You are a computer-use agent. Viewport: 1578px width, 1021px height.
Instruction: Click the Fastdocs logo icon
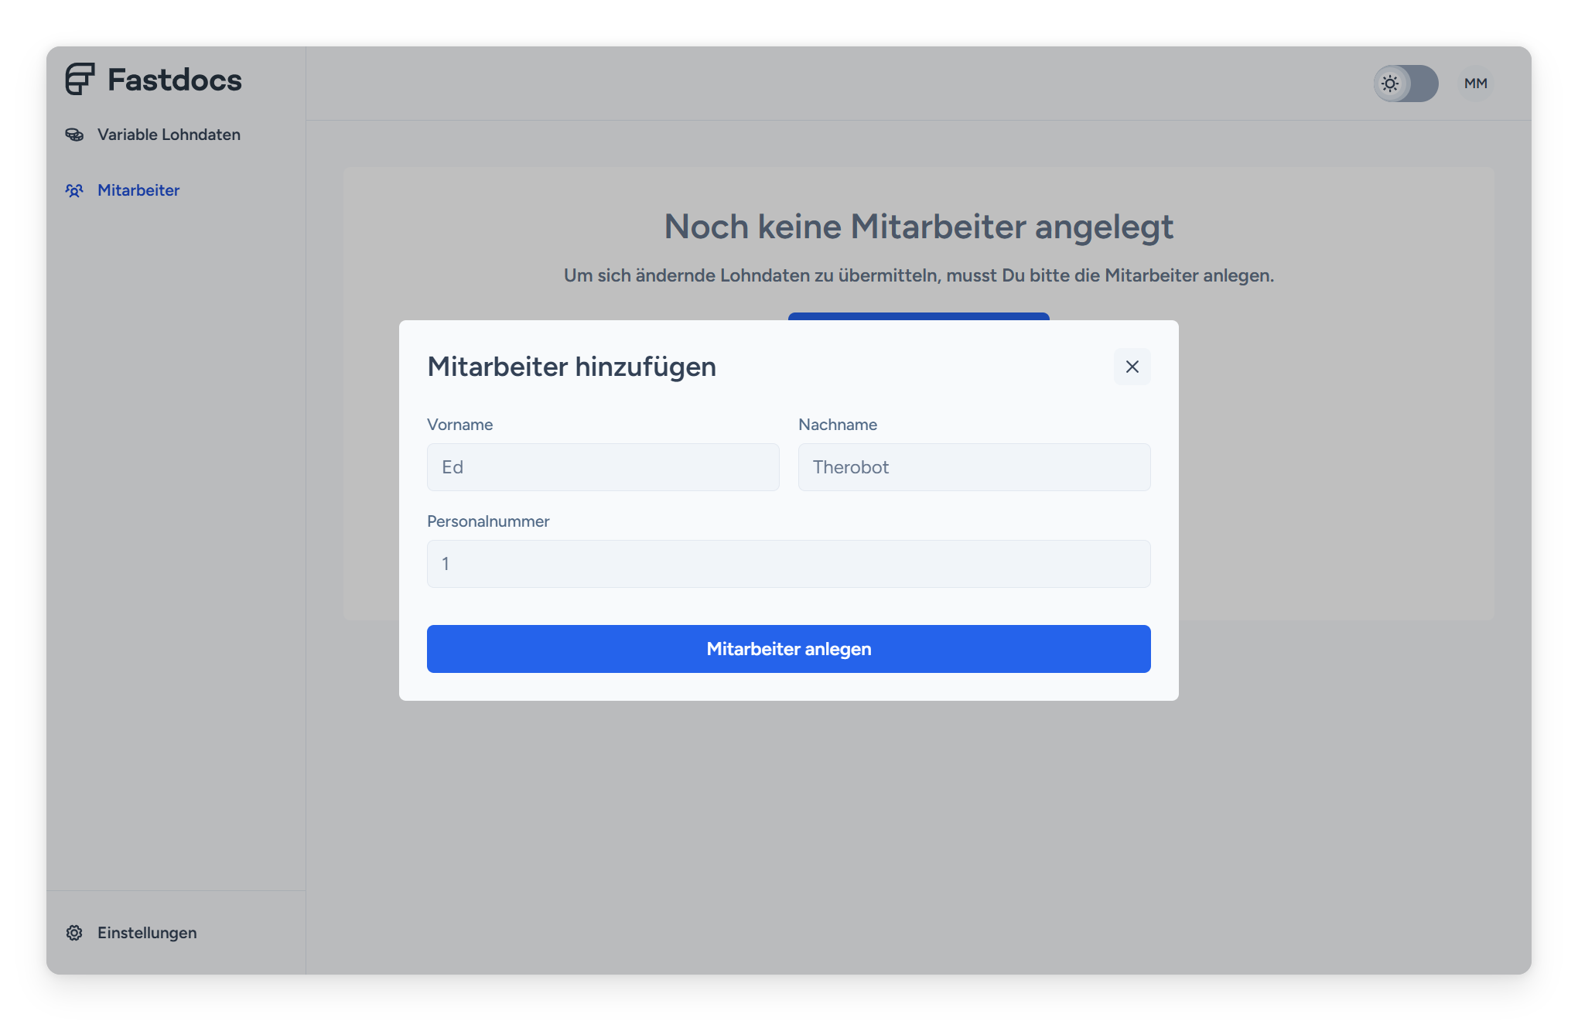(80, 80)
